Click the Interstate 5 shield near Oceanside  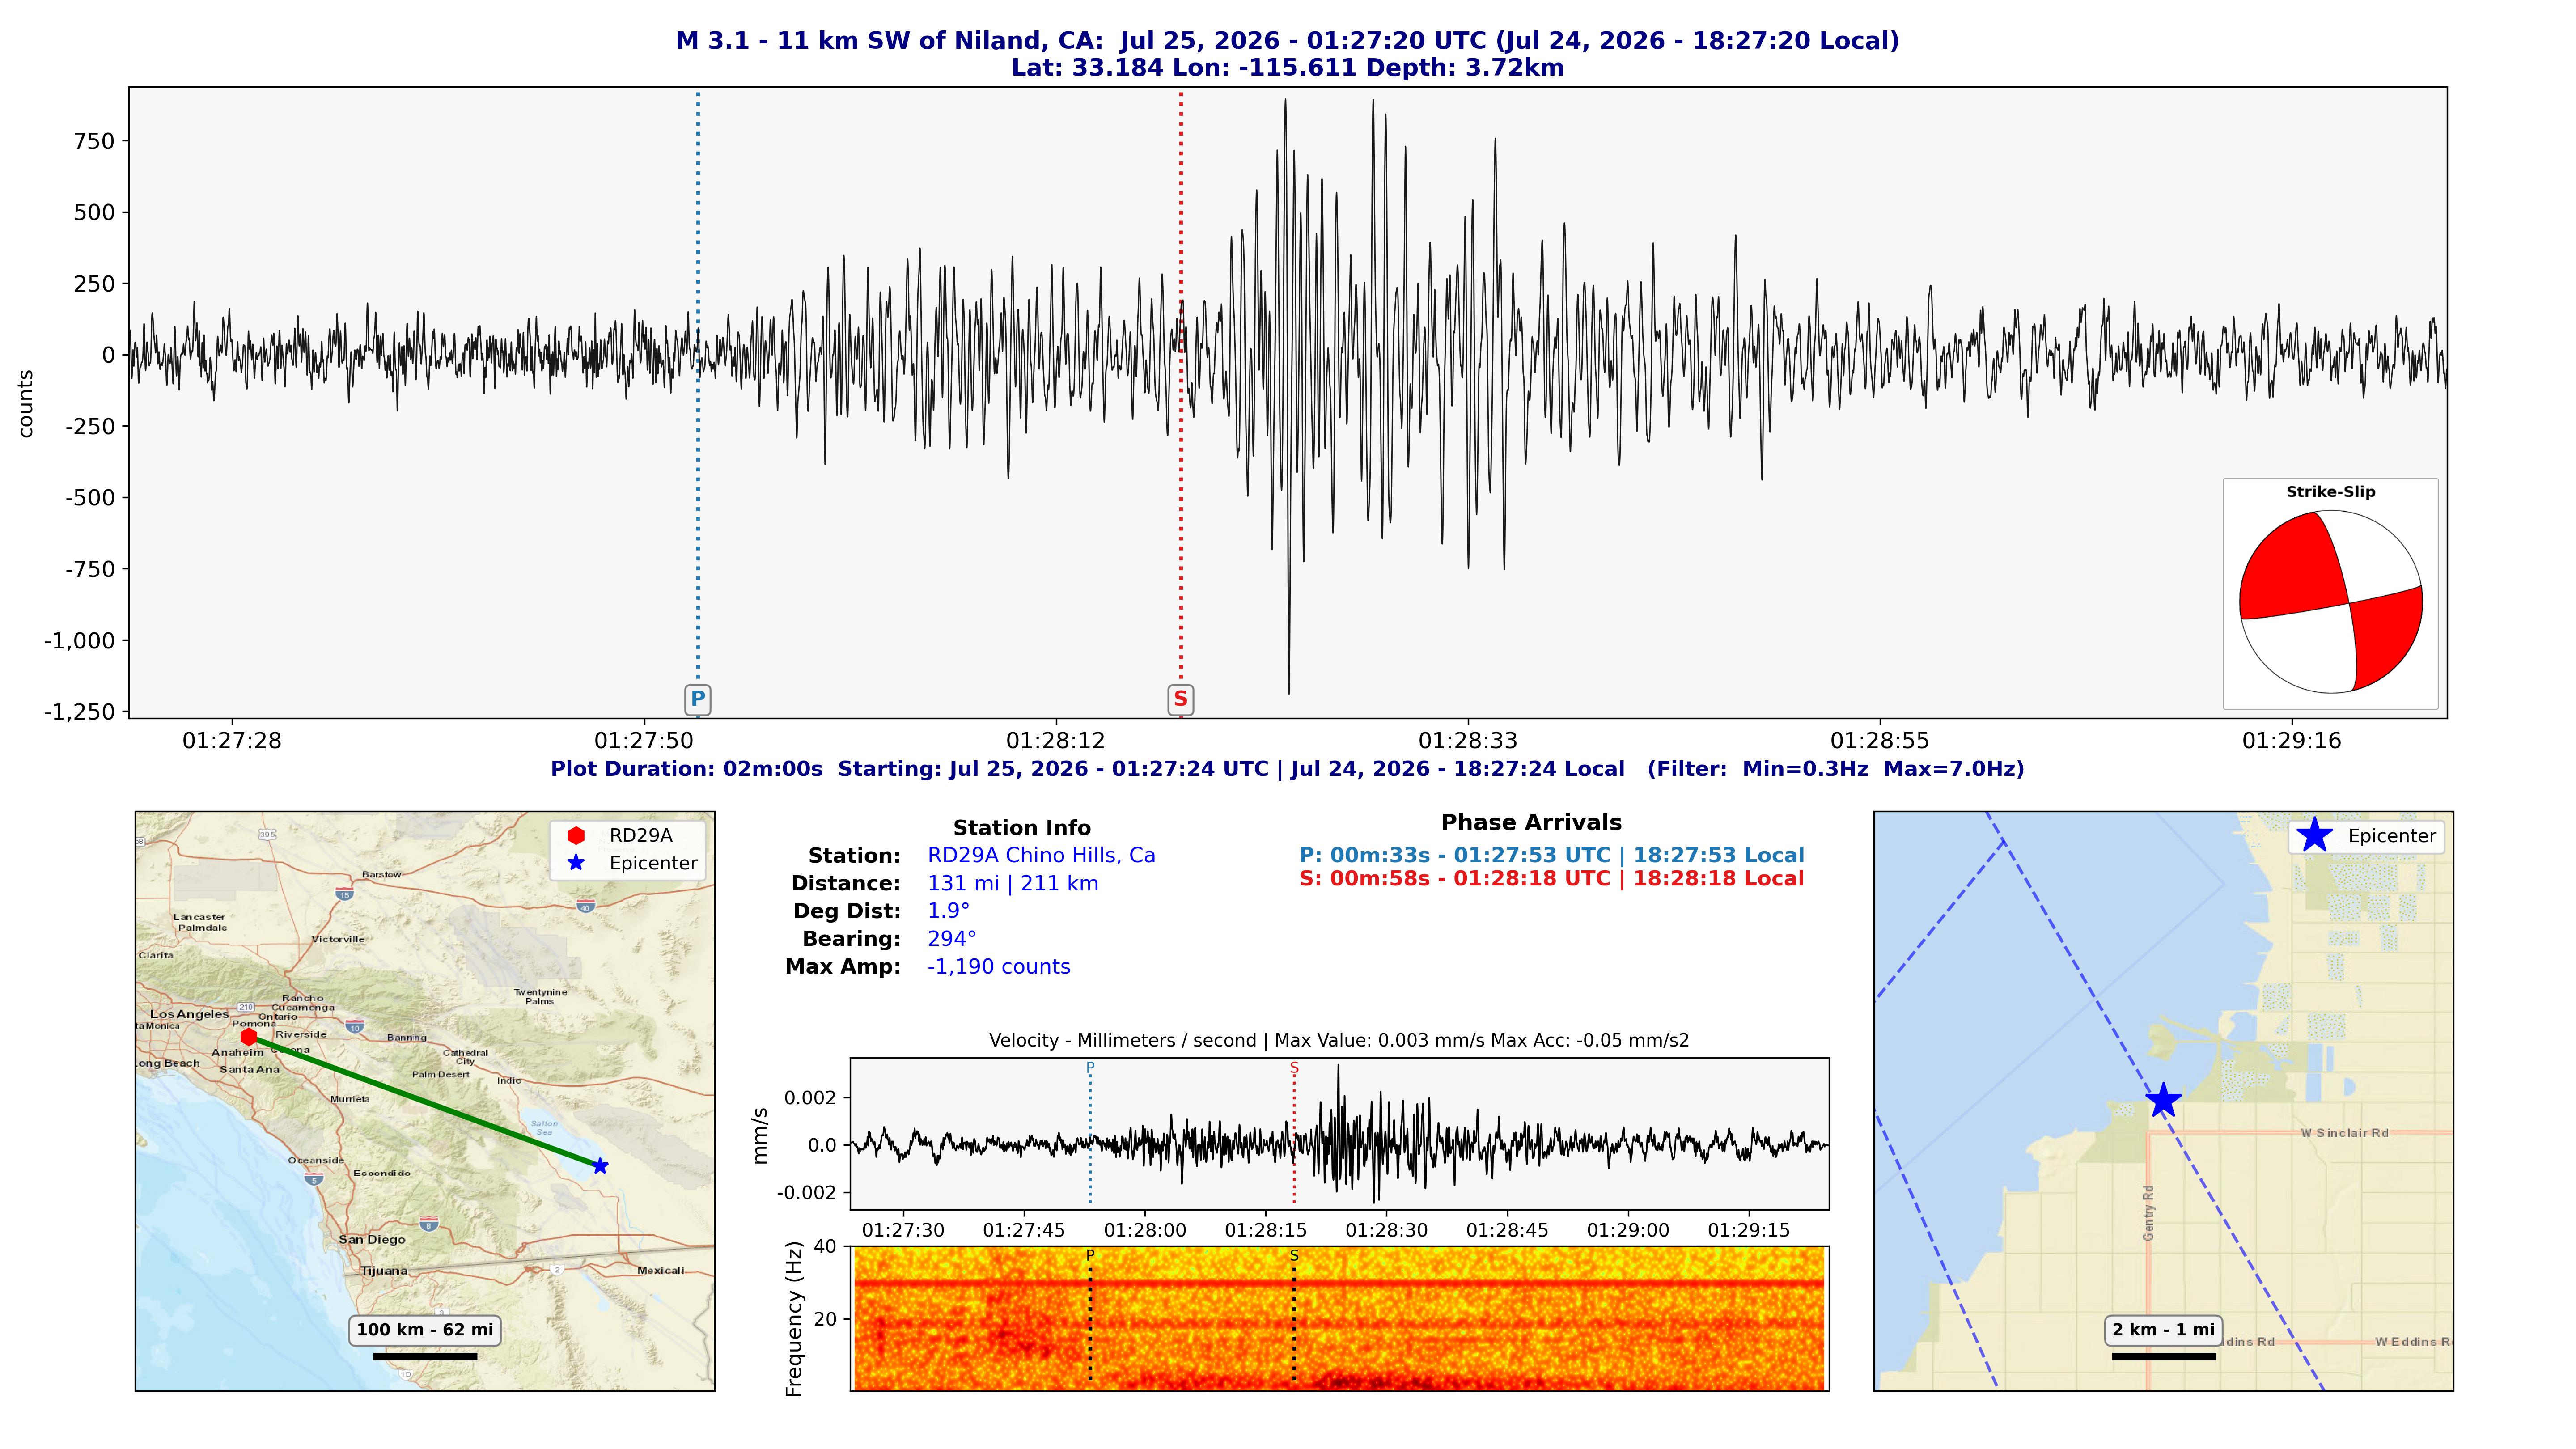coord(315,1179)
